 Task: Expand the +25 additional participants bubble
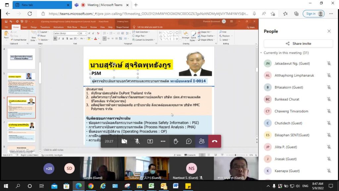pos(49,168)
